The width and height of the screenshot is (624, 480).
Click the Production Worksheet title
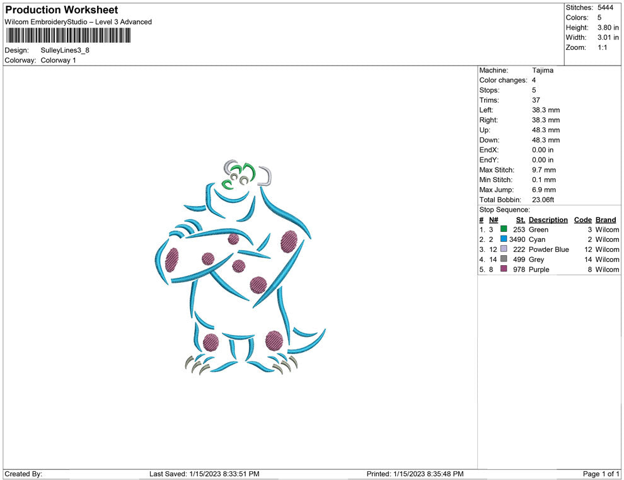click(x=61, y=9)
